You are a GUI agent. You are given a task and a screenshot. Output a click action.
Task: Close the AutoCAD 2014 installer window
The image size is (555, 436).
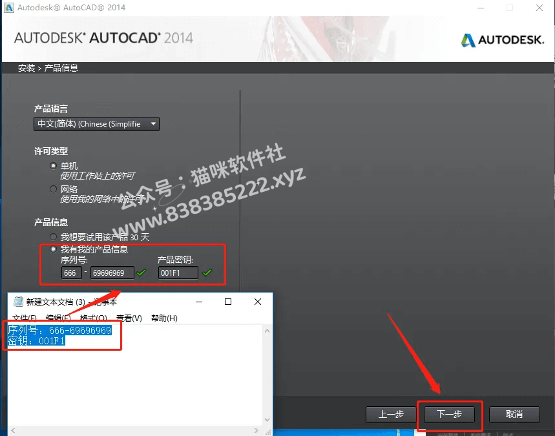pos(539,8)
